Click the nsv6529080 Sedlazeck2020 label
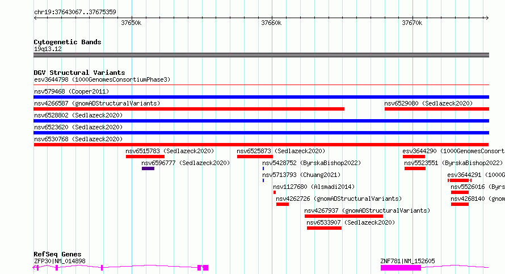505x274 pixels. (428, 103)
